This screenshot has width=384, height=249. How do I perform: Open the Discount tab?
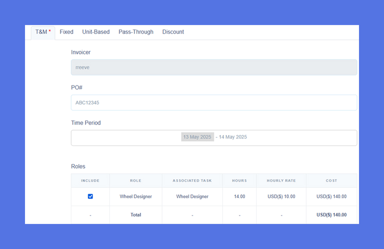173,32
